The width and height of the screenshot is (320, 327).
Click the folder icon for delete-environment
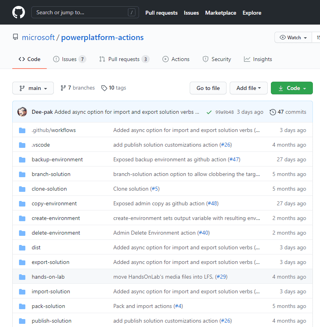pyautogui.click(x=22, y=233)
